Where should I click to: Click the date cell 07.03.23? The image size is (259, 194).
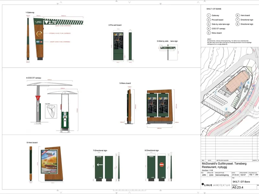[x=235, y=175]
